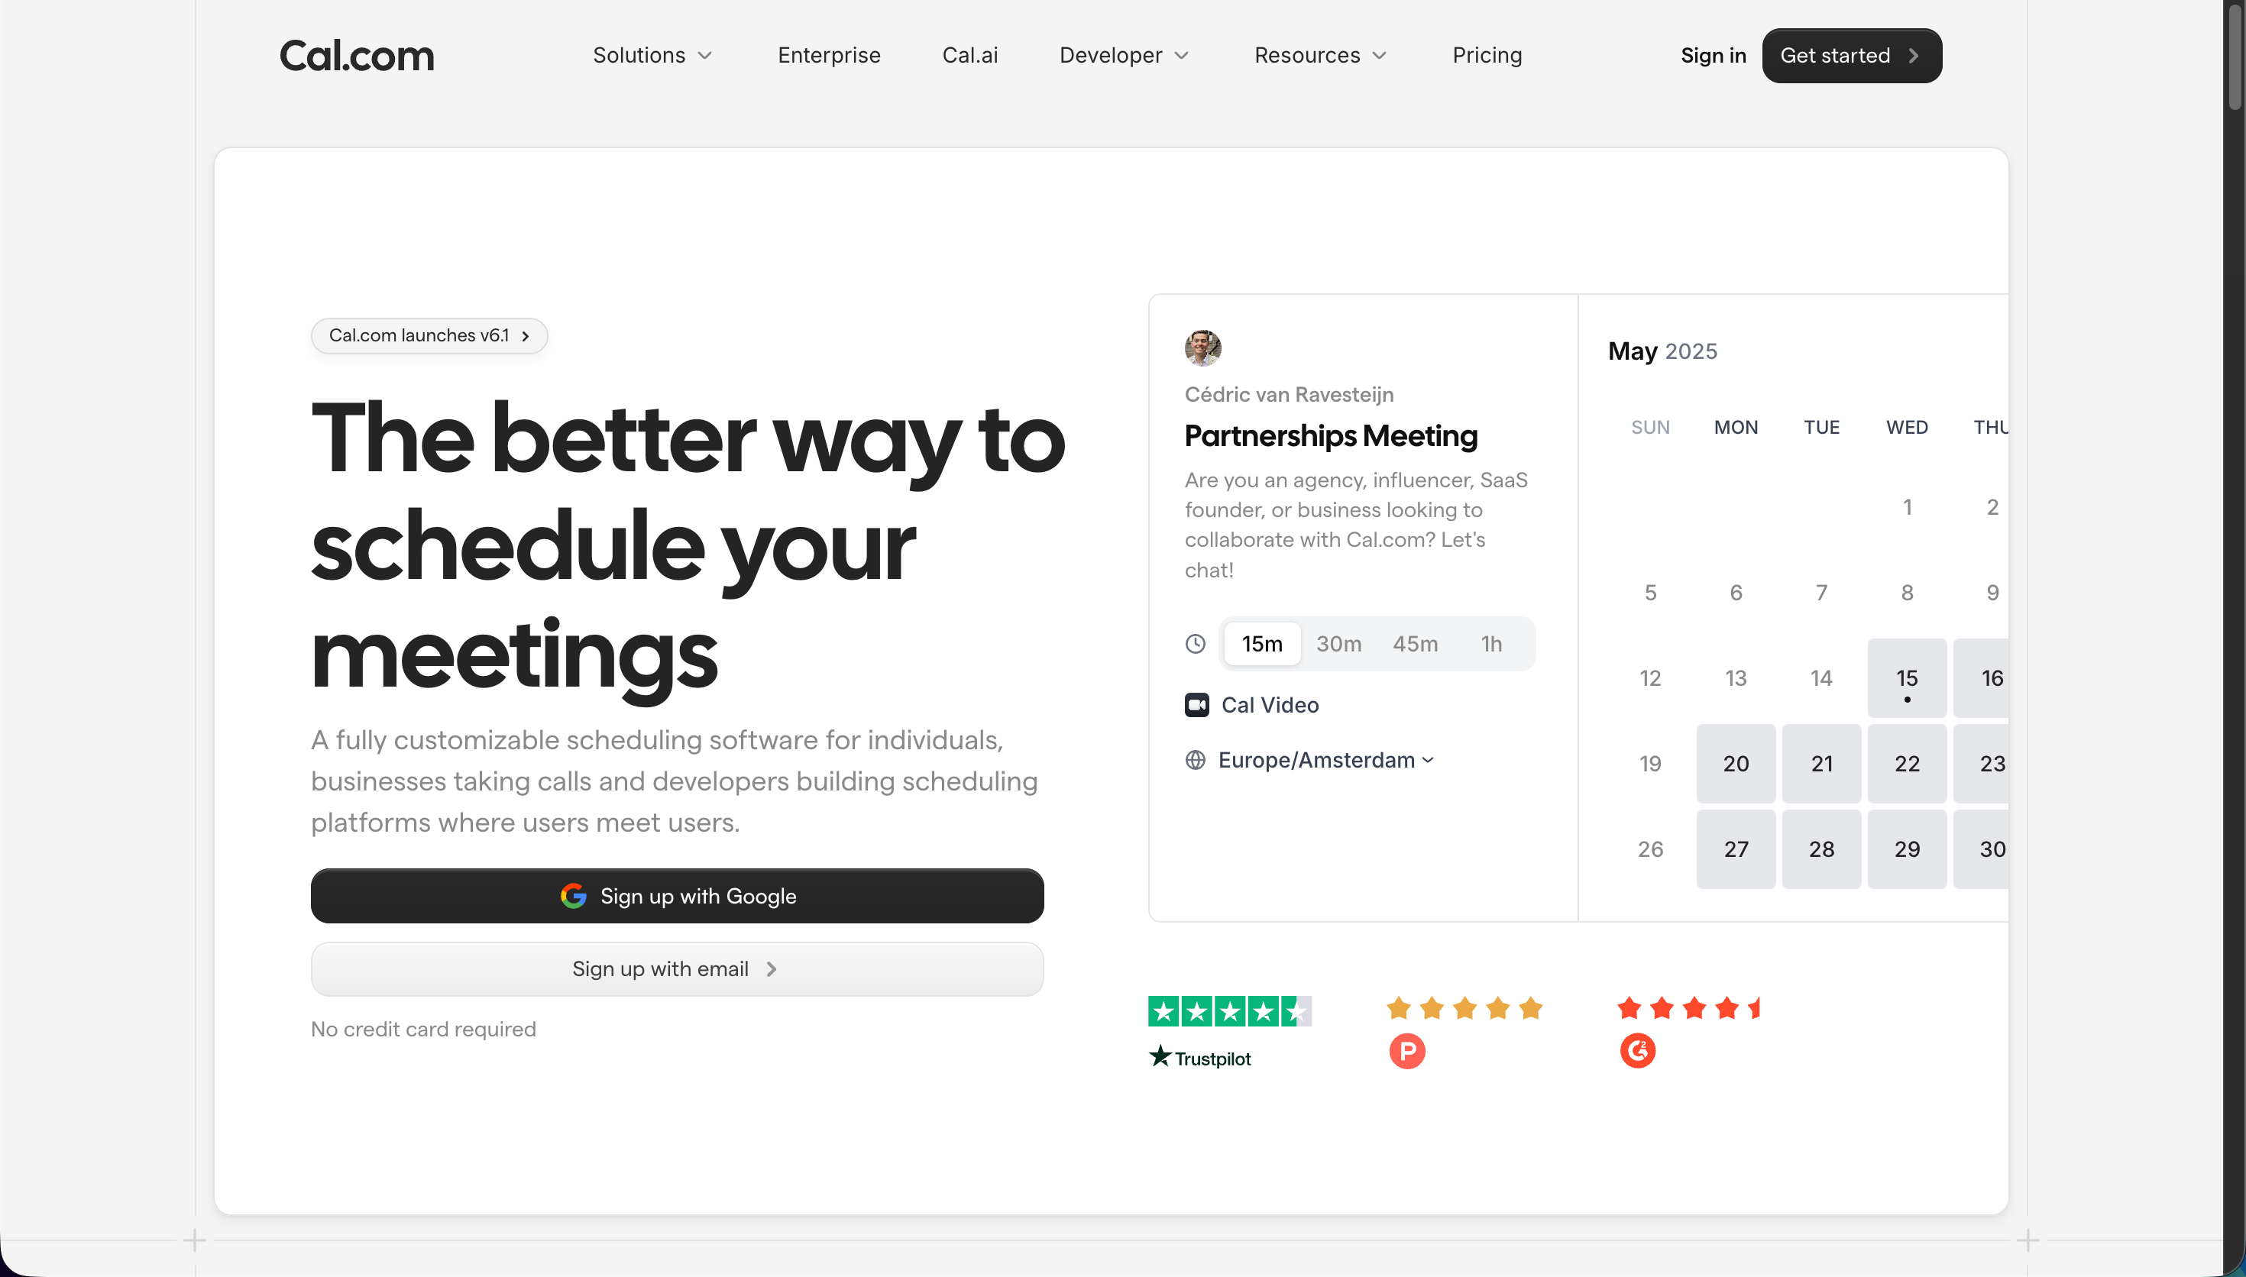This screenshot has width=2246, height=1277.
Task: Select the 15m meeting duration
Action: coord(1261,644)
